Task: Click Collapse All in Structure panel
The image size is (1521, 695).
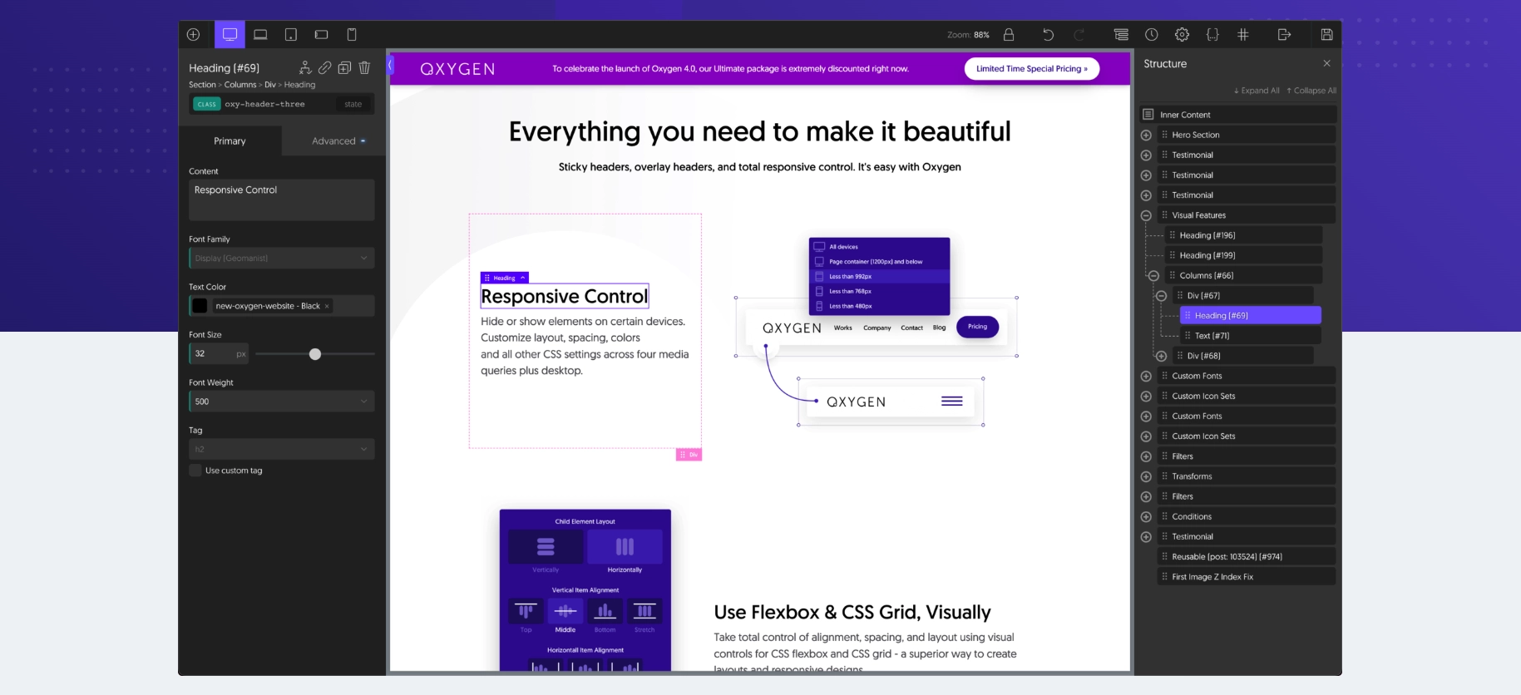Action: pyautogui.click(x=1311, y=91)
